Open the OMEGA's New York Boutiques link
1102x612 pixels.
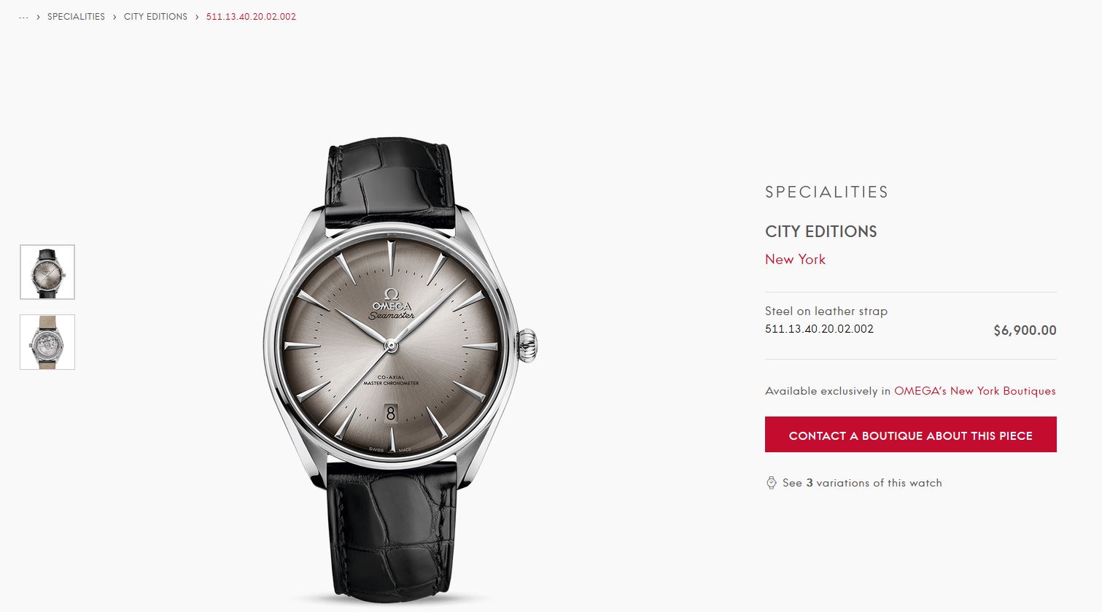coord(974,391)
